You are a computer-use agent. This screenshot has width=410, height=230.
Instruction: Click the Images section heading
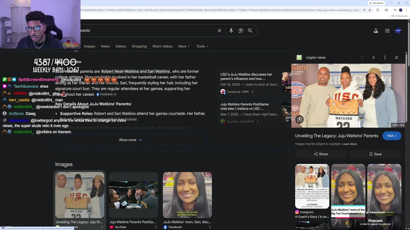(x=64, y=164)
